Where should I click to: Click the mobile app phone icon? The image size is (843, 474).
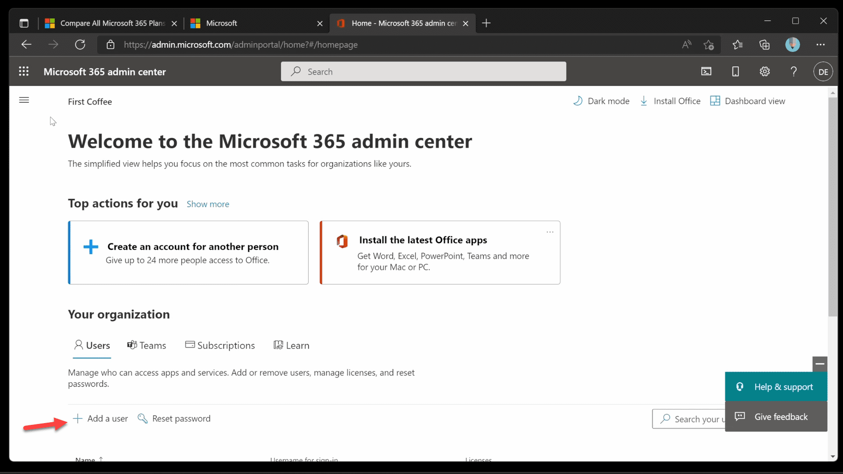coord(735,72)
